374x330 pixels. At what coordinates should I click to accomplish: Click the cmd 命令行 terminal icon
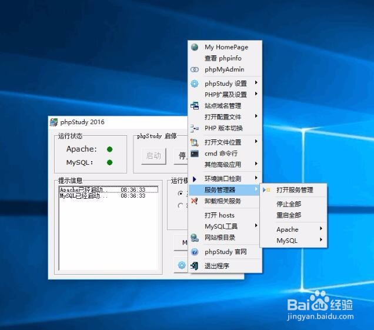point(195,154)
